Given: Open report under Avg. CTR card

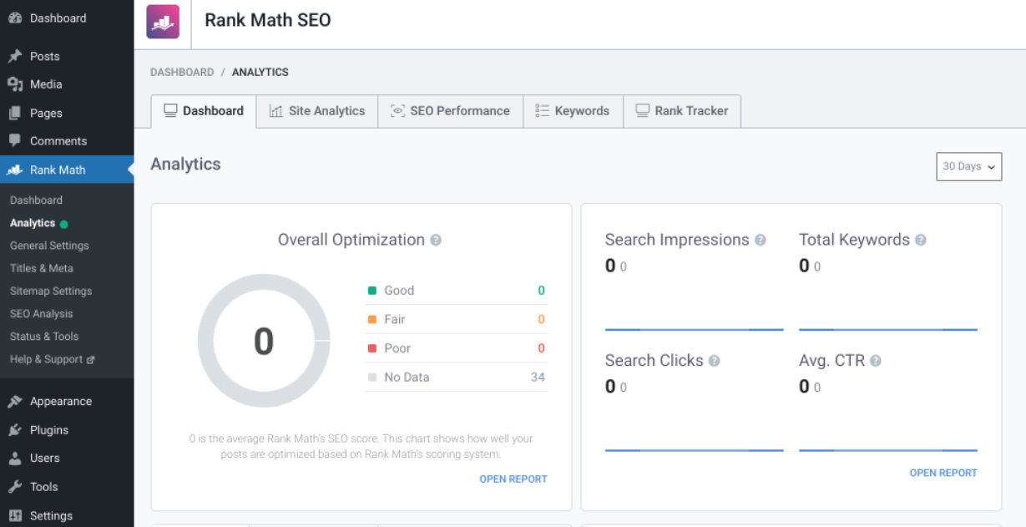Looking at the screenshot, I should tap(943, 473).
